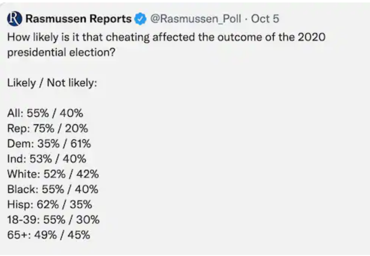Select the "Ind: 53% / 40%" line
This screenshot has width=370, height=256.
(47, 159)
